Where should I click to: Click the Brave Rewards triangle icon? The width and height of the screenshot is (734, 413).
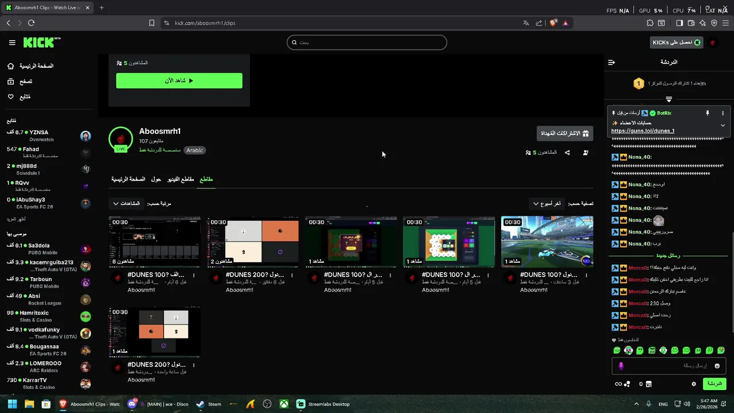pyautogui.click(x=565, y=23)
